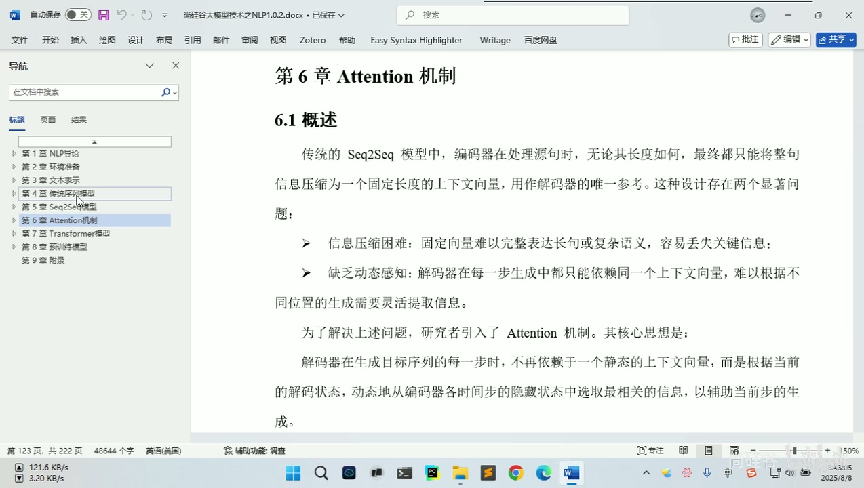Enable 专注 focus mode

click(x=650, y=451)
